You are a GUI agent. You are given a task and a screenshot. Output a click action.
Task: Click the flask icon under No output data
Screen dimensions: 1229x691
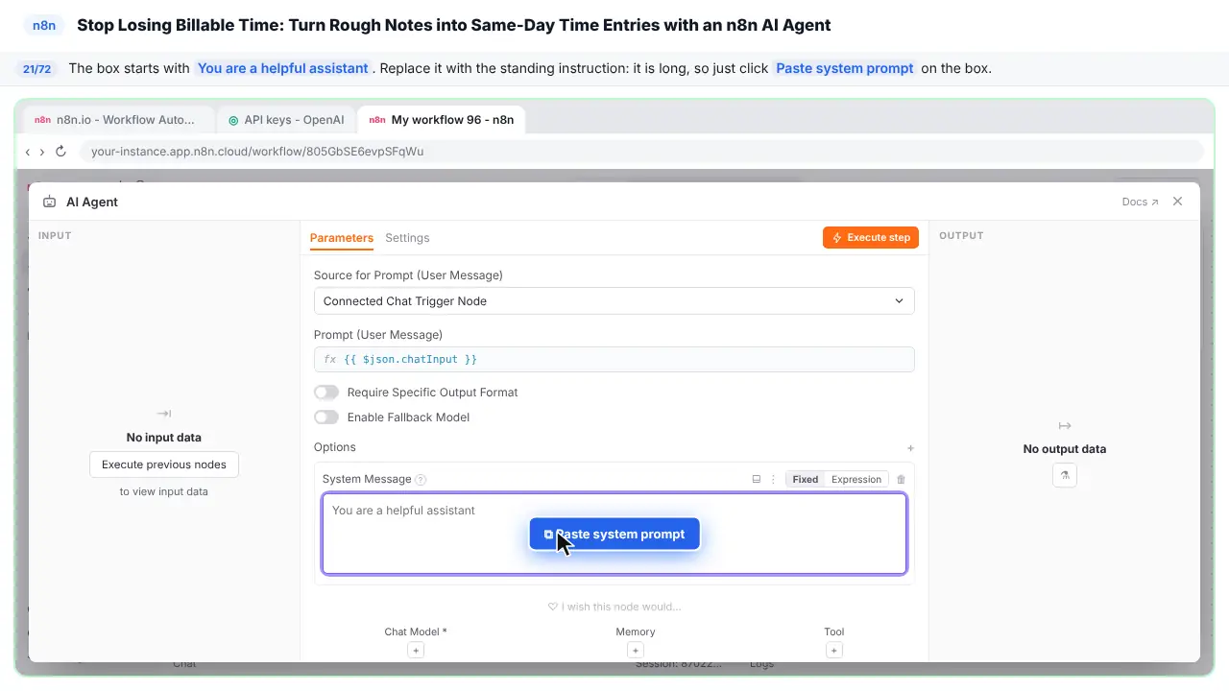pos(1064,475)
